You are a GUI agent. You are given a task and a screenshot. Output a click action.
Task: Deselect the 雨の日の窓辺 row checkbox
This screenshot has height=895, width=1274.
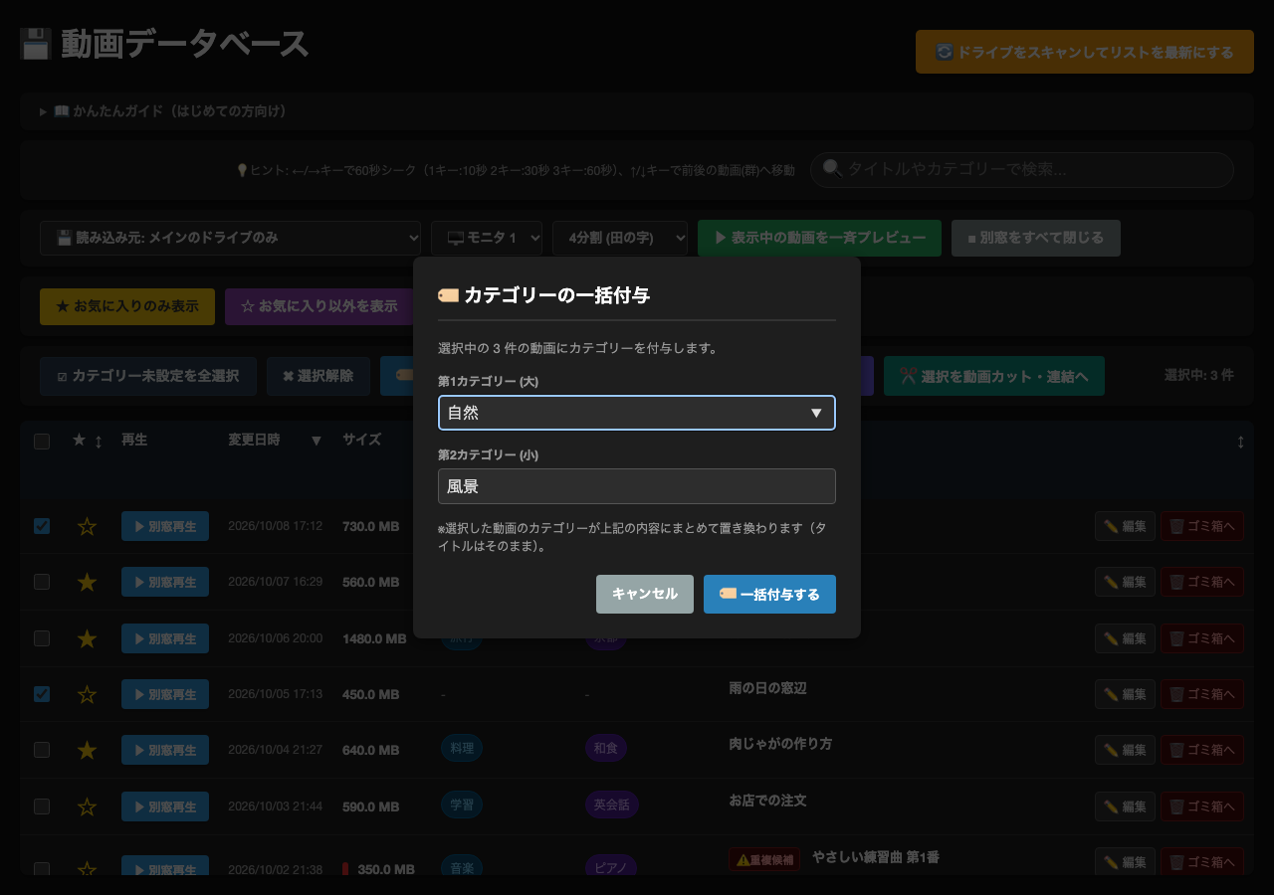tap(42, 694)
